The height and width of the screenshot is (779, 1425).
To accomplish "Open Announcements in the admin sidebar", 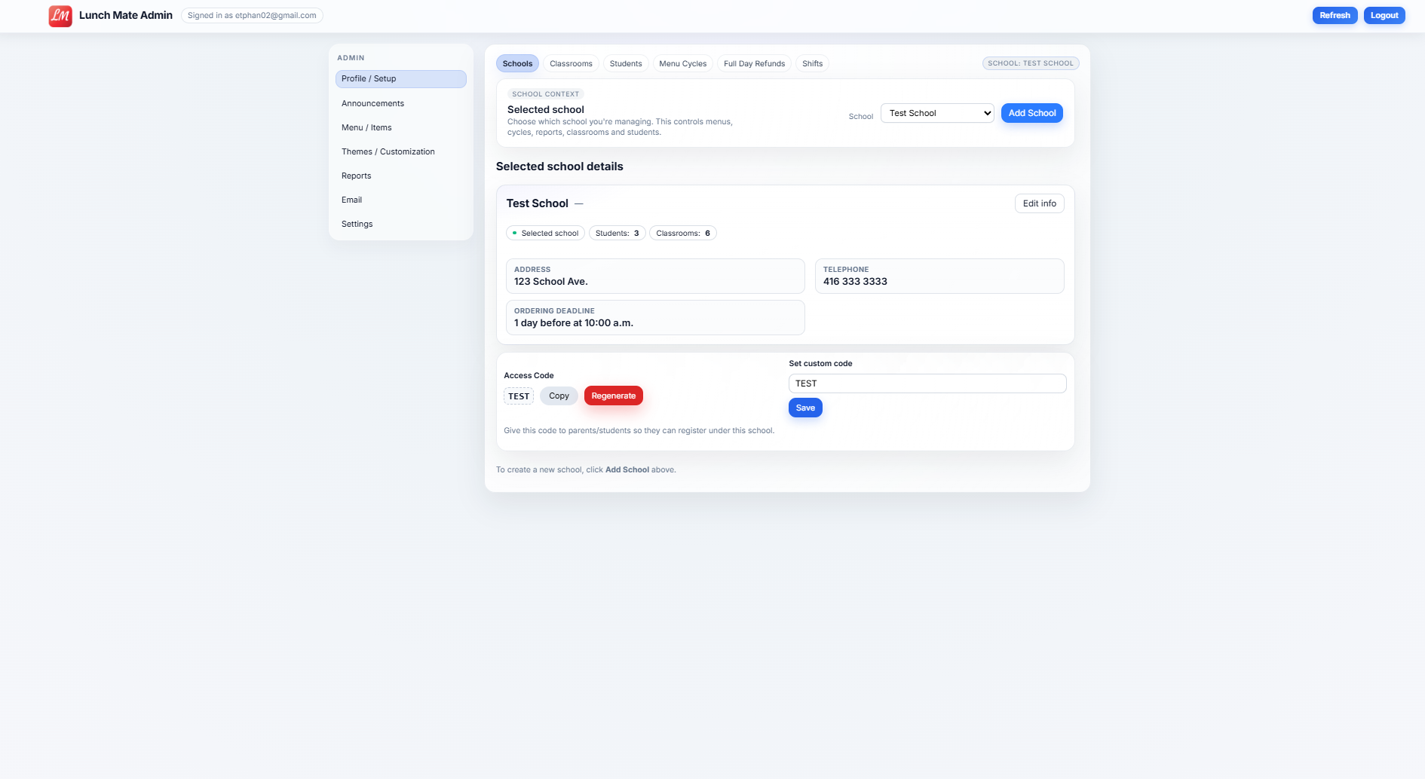I will point(372,103).
